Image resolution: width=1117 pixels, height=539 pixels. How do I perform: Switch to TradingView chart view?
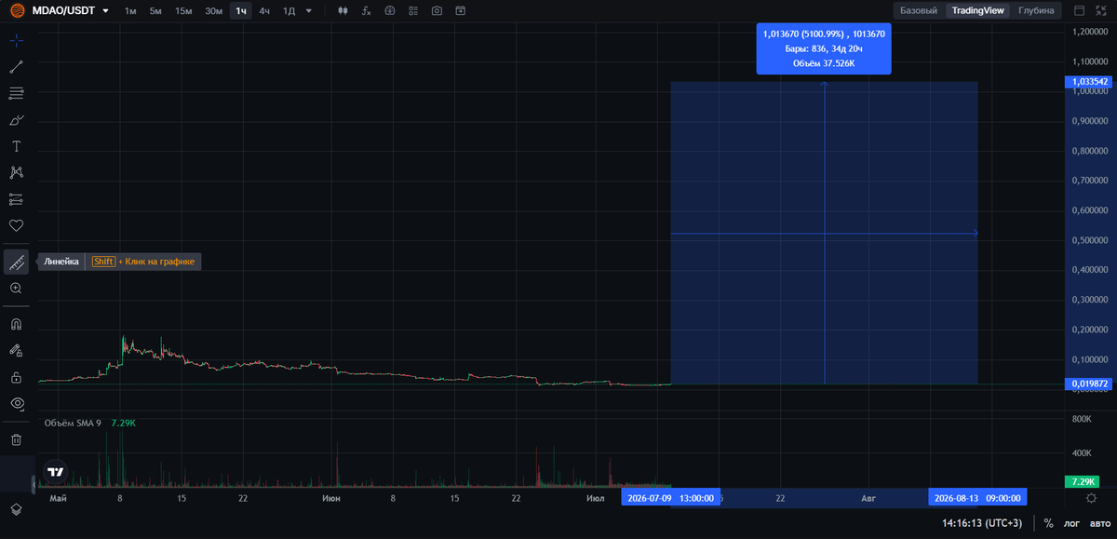[x=977, y=10]
